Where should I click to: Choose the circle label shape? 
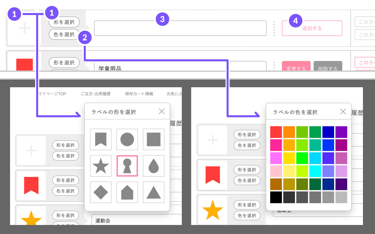coord(127,139)
